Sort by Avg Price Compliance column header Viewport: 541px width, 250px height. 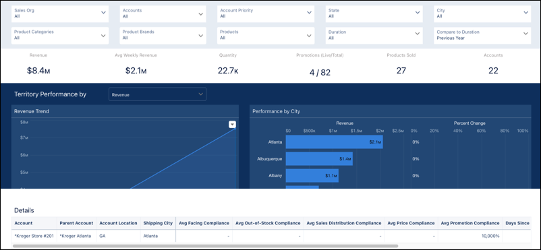411,223
